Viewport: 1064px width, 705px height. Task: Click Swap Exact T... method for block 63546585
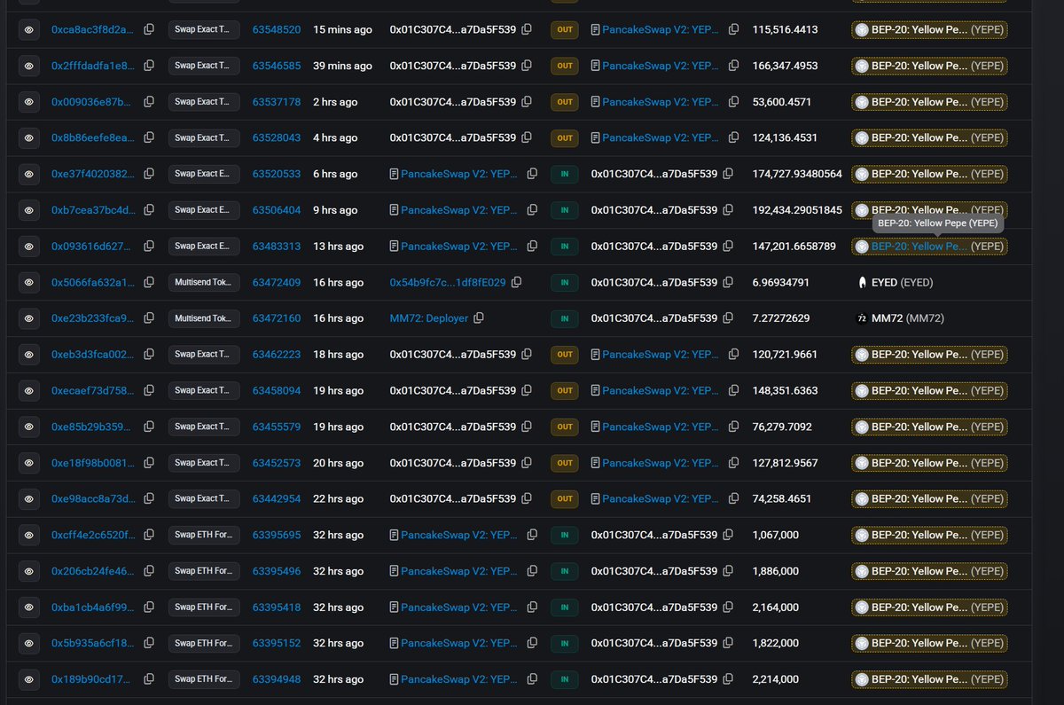point(204,66)
